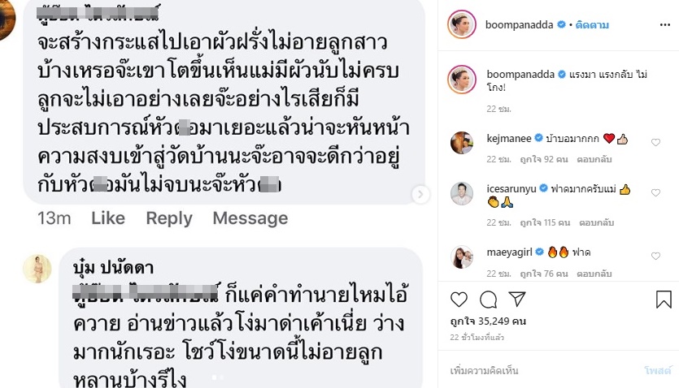Save the post with the bookmark icon
679x388 pixels.
click(x=664, y=300)
